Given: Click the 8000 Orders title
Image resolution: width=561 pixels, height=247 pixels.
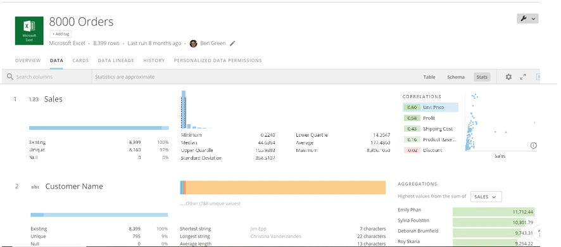Looking at the screenshot, I should coord(81,22).
